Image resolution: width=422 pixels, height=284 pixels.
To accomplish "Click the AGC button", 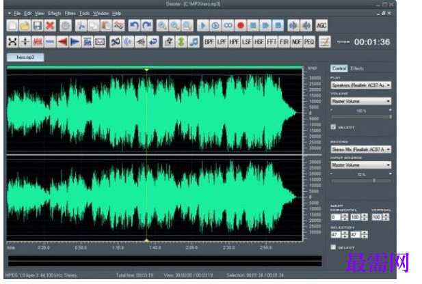I will coord(321,25).
